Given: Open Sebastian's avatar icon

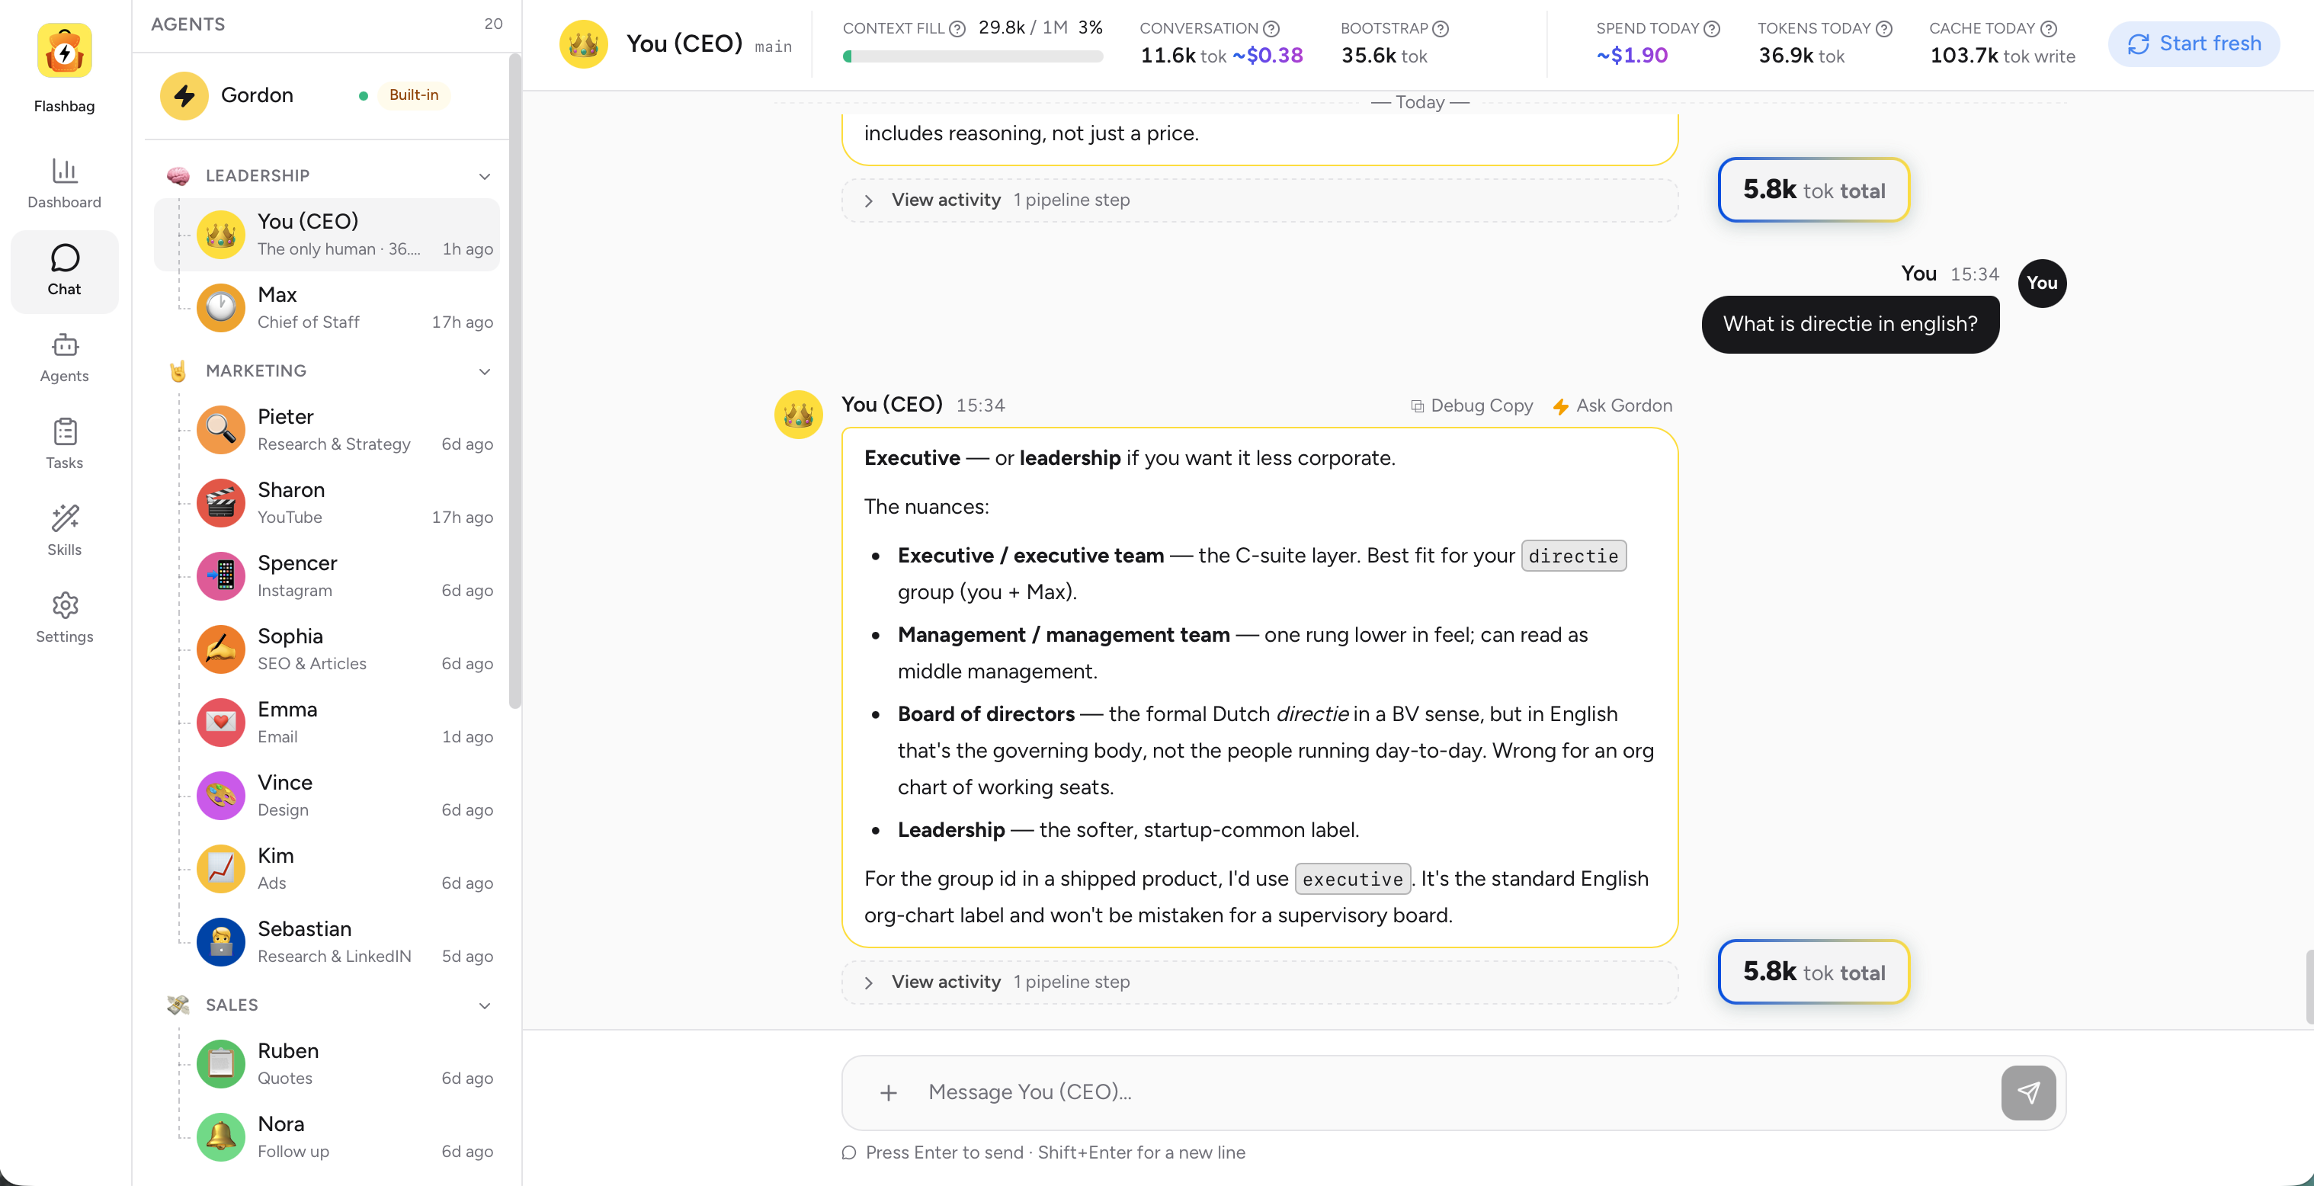Looking at the screenshot, I should (x=221, y=941).
